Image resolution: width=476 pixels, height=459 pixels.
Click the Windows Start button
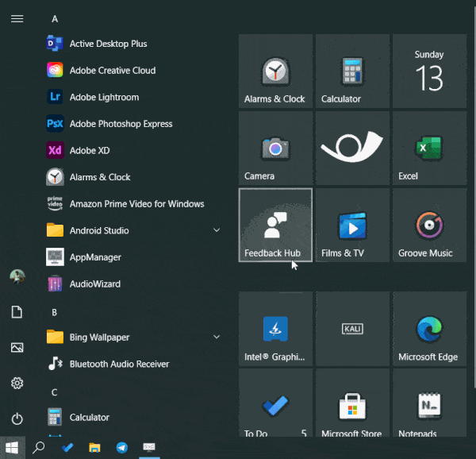click(12, 448)
